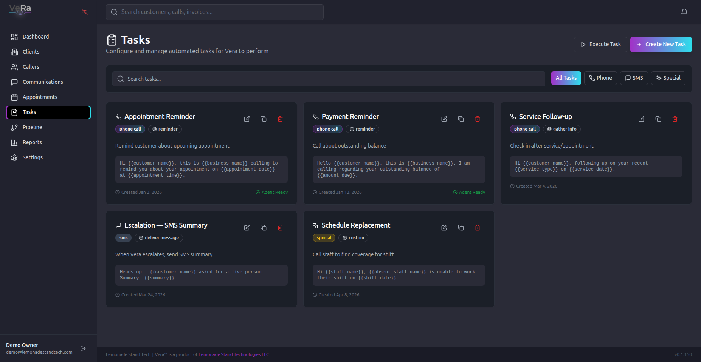
Task: Click the Execute Task button
Action: click(x=600, y=45)
